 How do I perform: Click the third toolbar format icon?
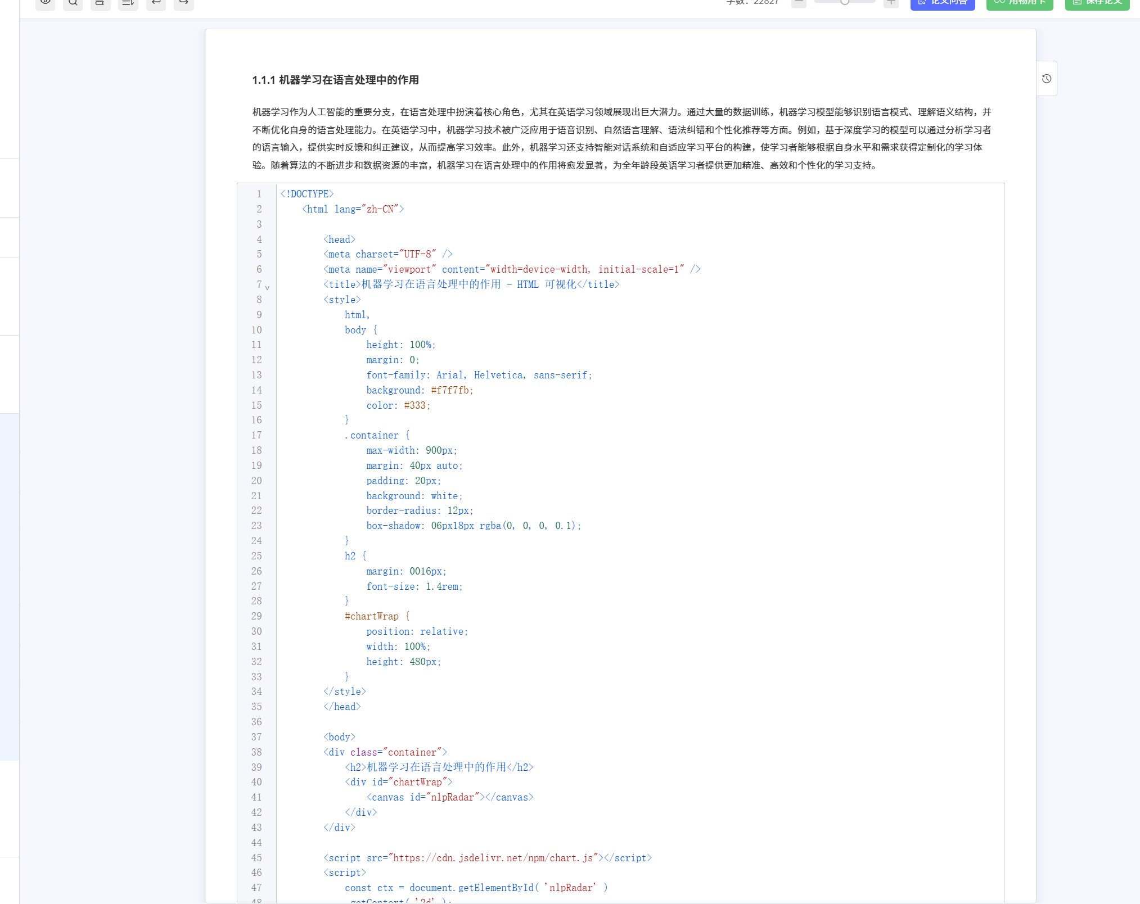(100, 3)
